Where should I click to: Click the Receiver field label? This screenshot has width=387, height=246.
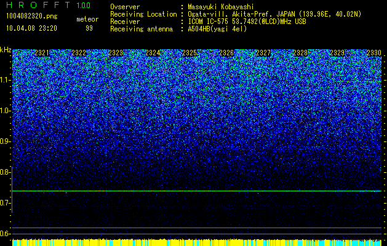click(125, 22)
